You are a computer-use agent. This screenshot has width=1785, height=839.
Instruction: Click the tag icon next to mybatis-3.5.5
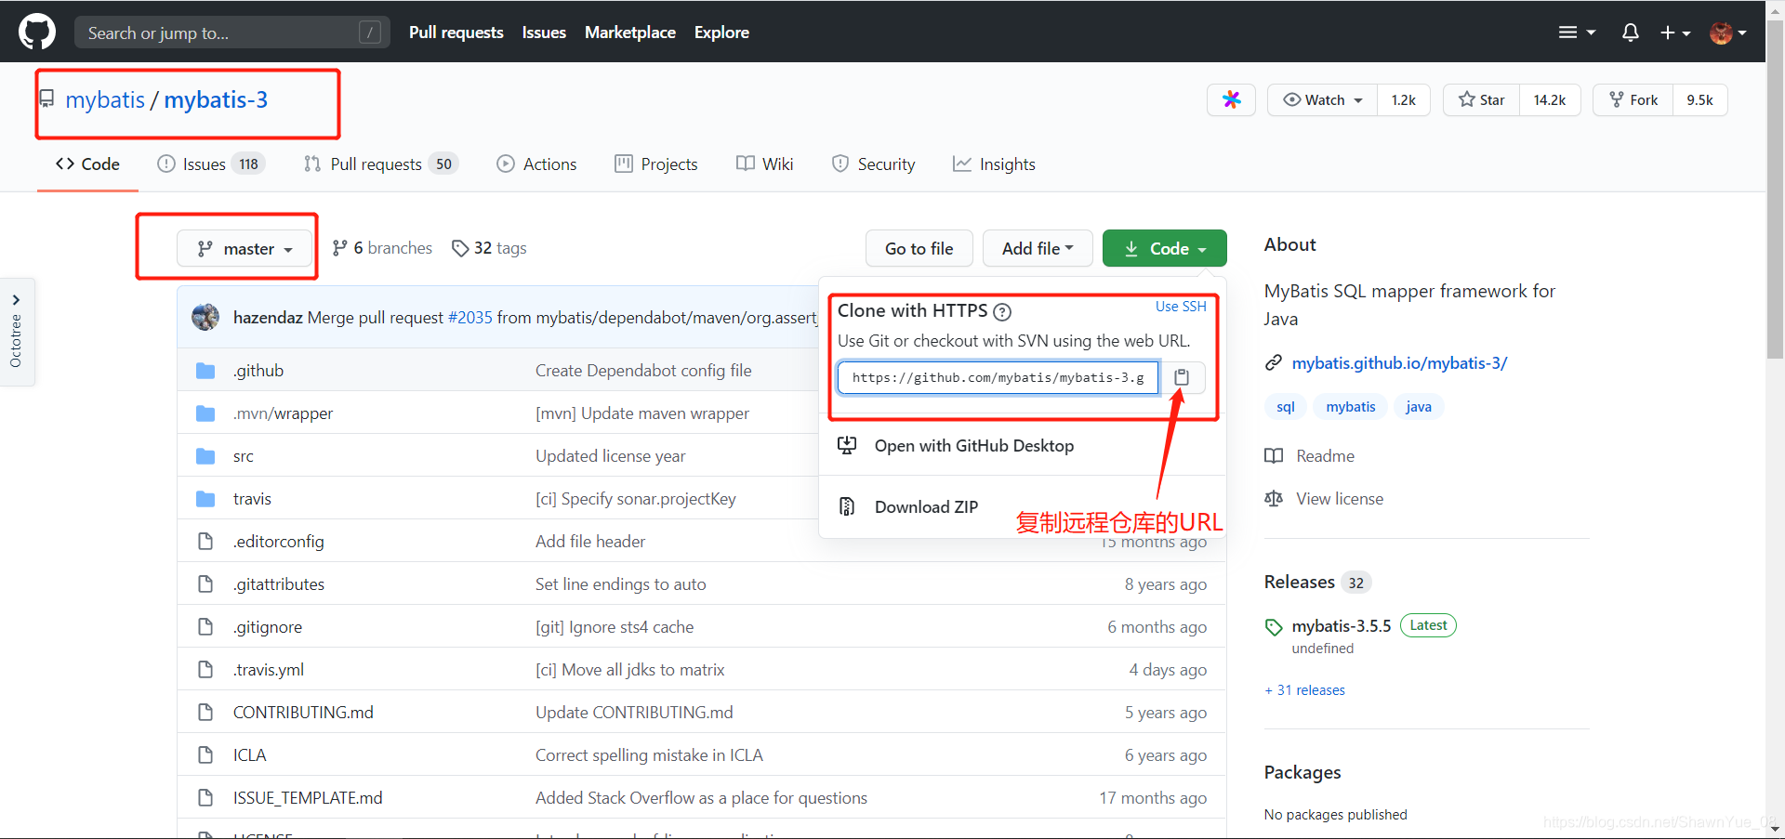tap(1274, 627)
